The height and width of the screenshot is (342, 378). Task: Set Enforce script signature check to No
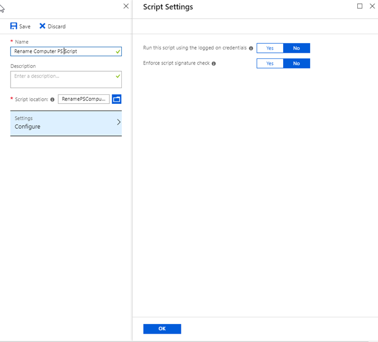[297, 63]
